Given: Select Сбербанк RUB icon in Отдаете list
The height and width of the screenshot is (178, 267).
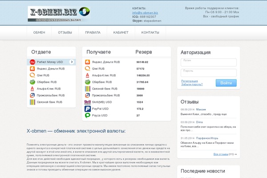Looking at the screenshot, I should click(32, 82).
